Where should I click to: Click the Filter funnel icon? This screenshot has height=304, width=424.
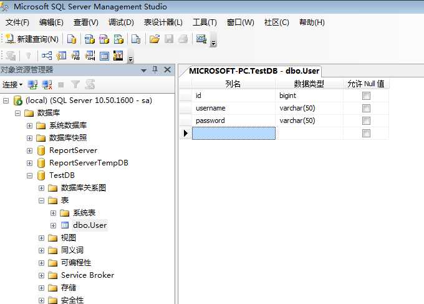tap(75, 85)
